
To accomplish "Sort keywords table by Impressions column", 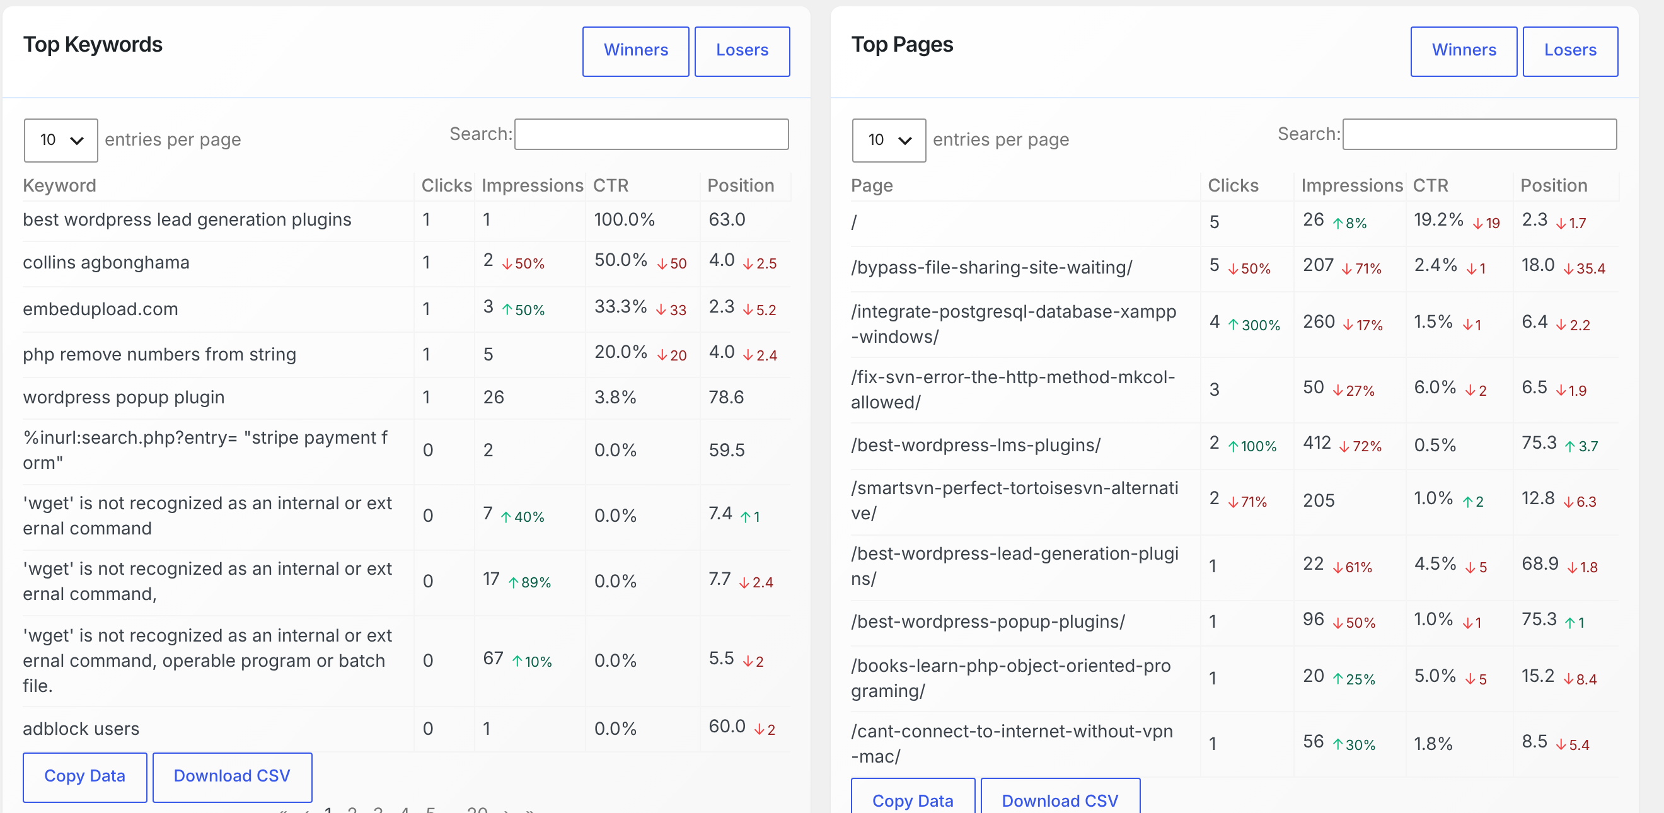I will [532, 186].
